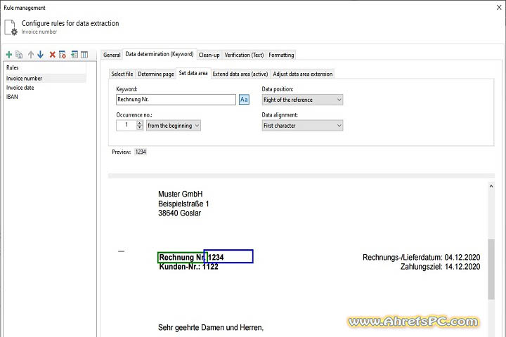Toggle case sensitivity with the Aa button
Image resolution: width=506 pixels, height=337 pixels.
pos(244,99)
